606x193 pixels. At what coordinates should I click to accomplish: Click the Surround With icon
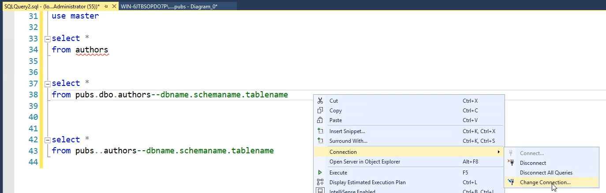coord(321,141)
